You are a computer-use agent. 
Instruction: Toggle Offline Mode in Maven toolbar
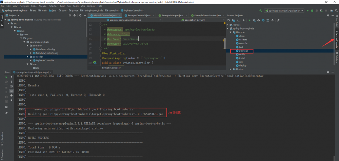(259, 20)
